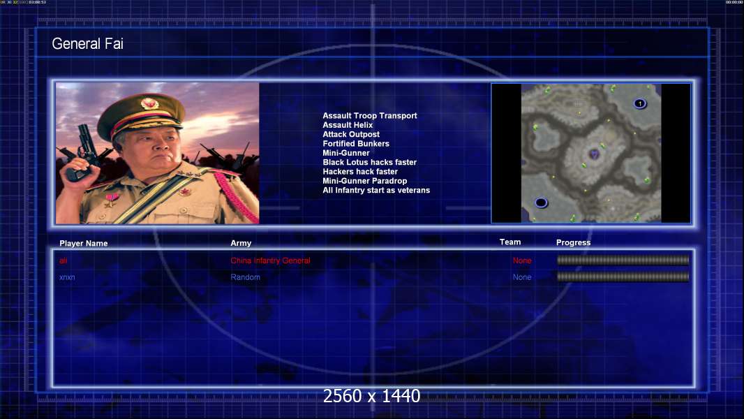Click the '2560 x 1440' resolution text
Viewport: 744px width, 419px height.
[x=371, y=396]
